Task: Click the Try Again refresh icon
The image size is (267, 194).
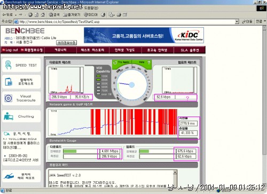Action: tap(115, 63)
